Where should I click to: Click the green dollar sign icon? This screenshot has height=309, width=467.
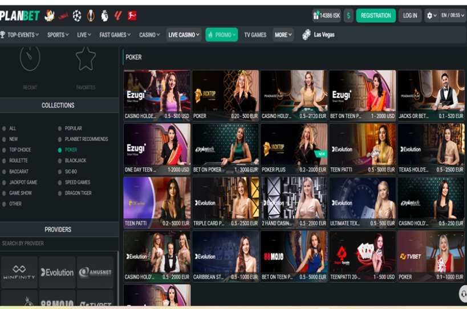click(x=348, y=15)
